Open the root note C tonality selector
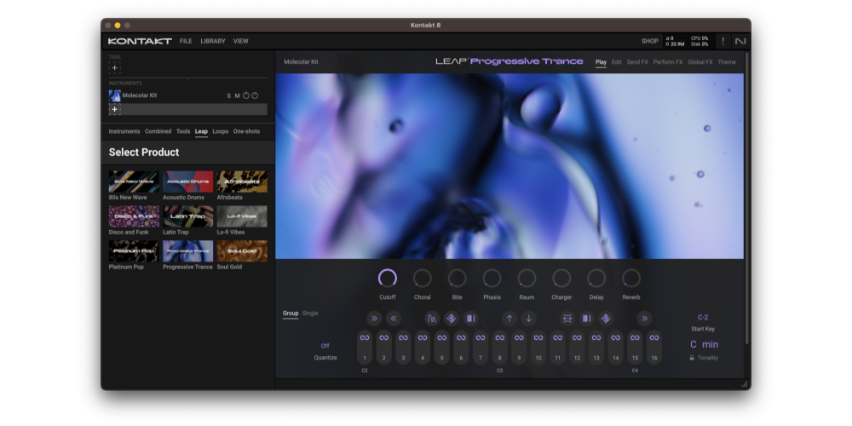This screenshot has height=426, width=852. click(x=694, y=344)
